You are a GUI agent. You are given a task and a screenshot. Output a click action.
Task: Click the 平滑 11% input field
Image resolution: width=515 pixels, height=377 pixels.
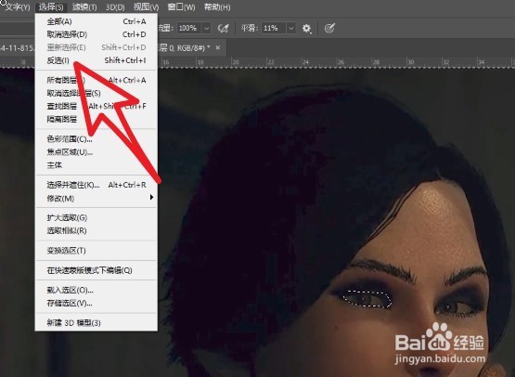click(275, 28)
